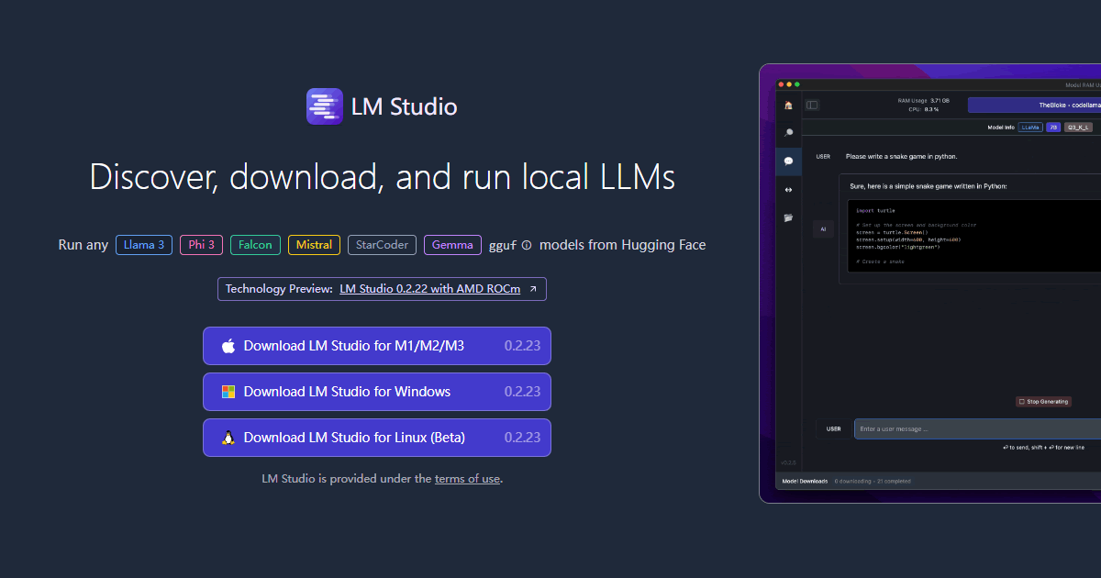Click the 7B model info badge
The width and height of the screenshot is (1101, 578).
[1053, 128]
